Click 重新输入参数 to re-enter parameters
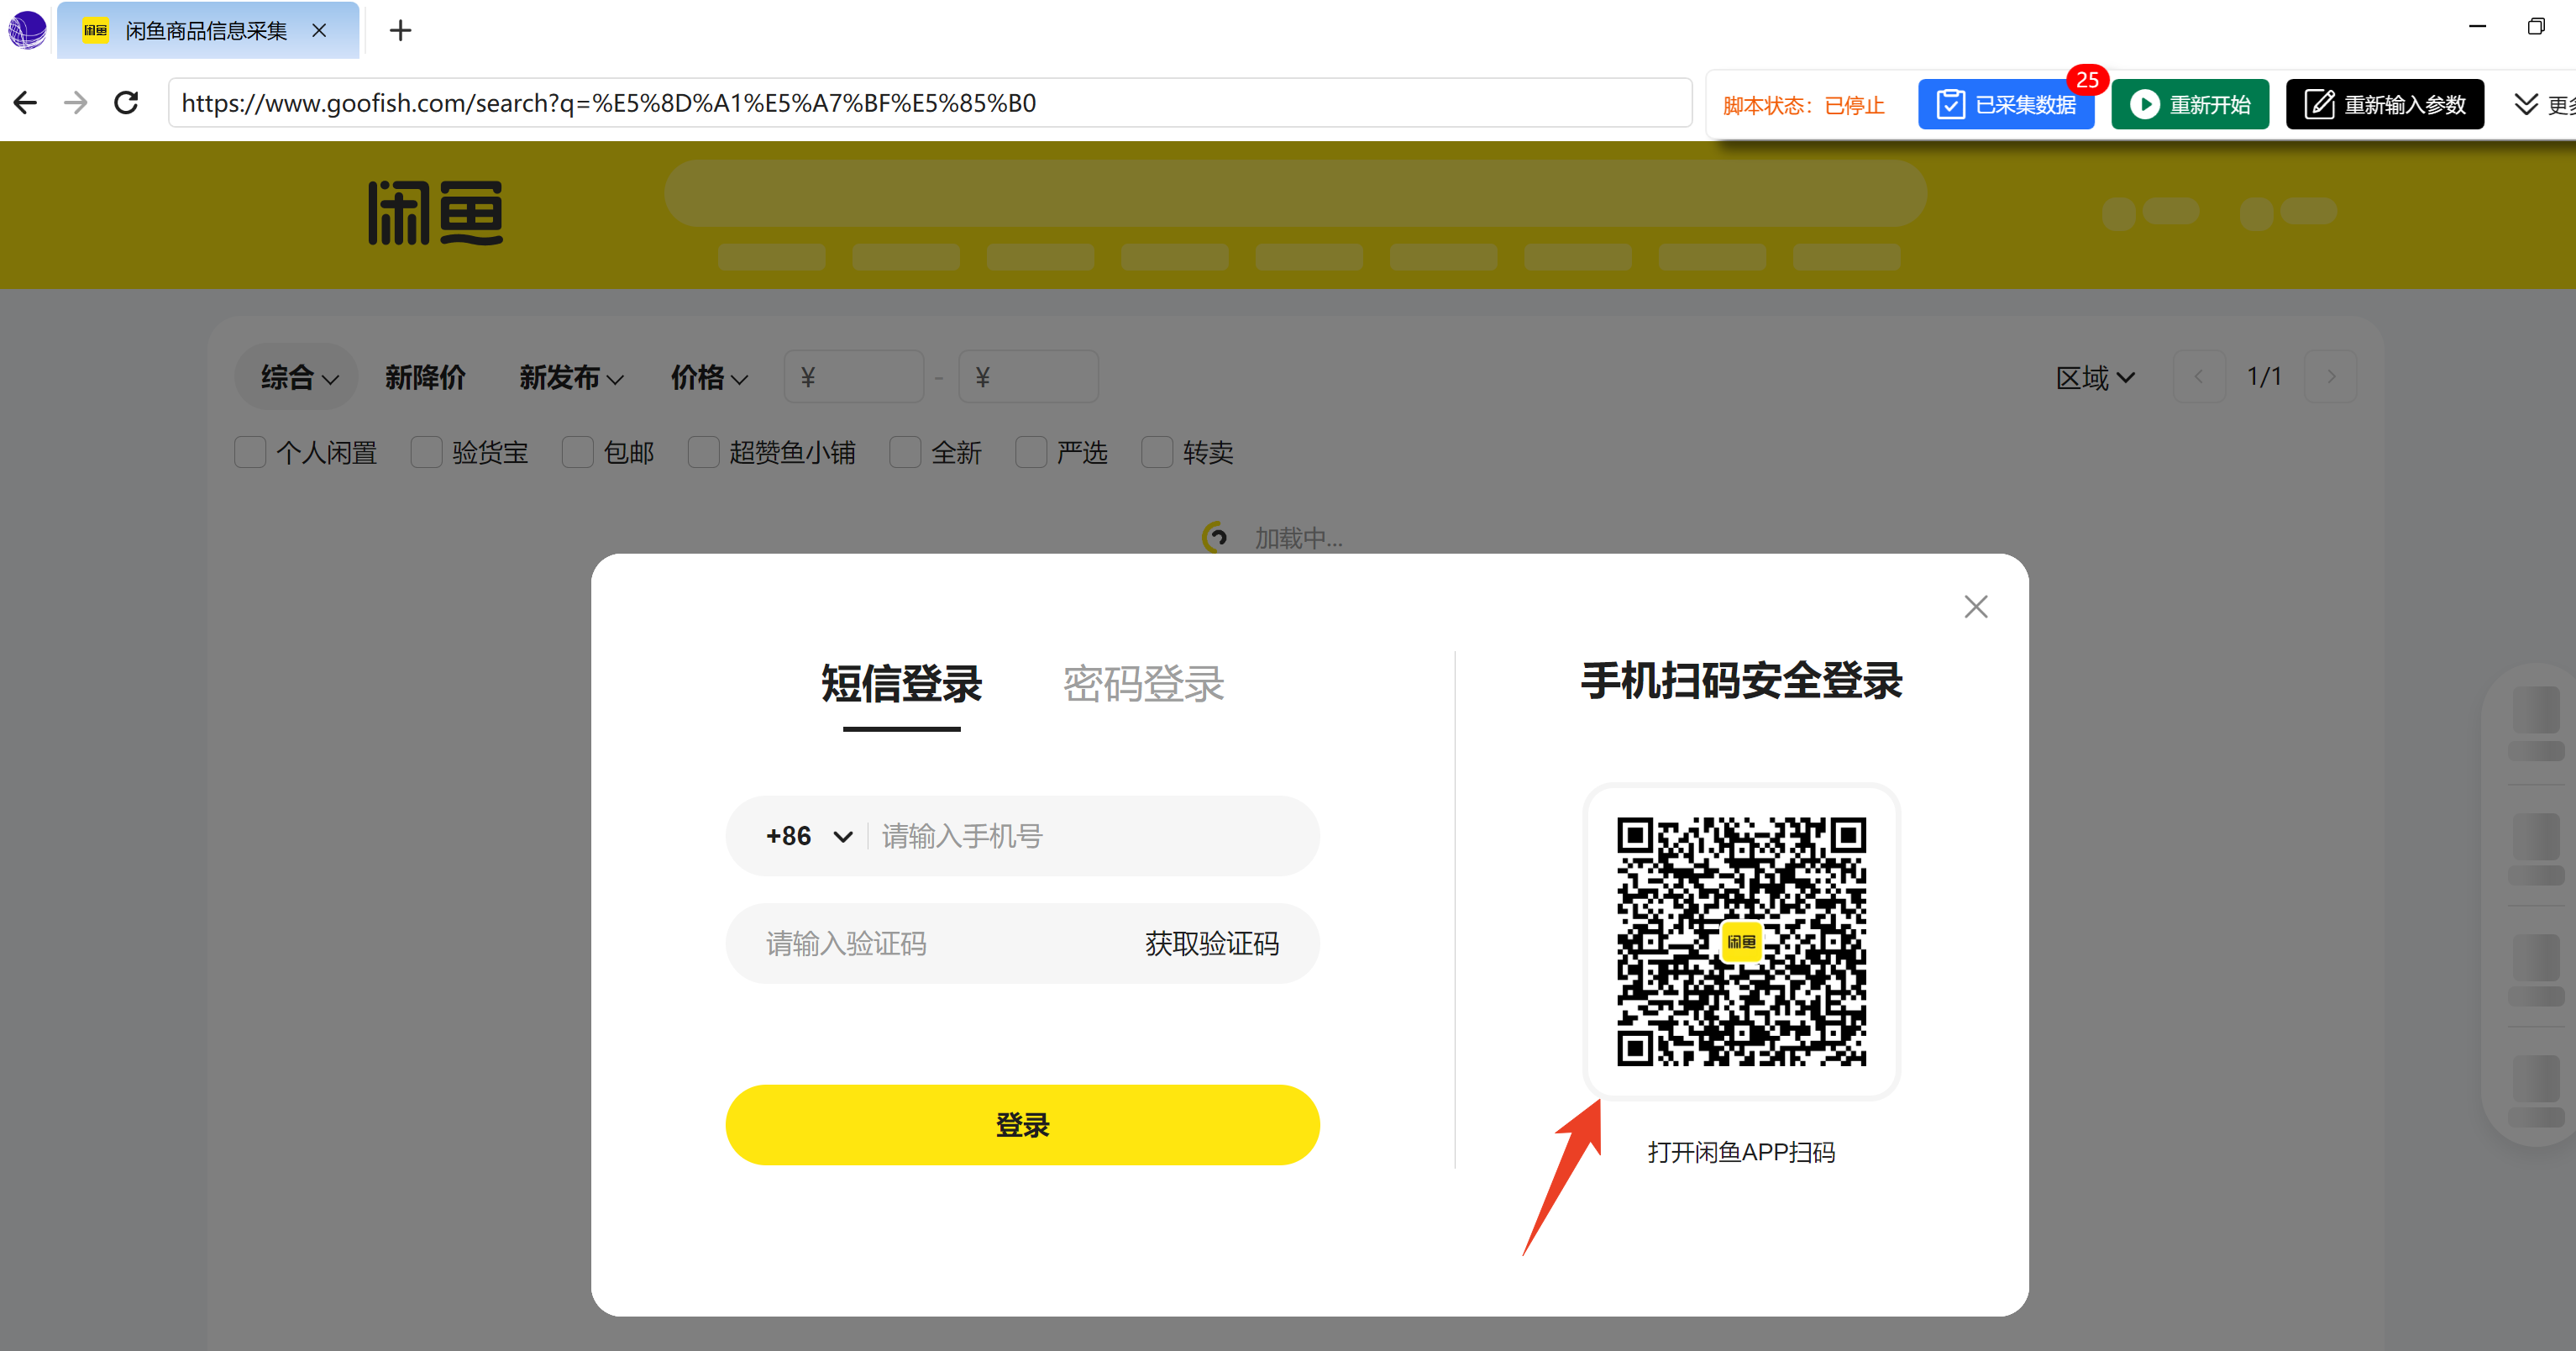The width and height of the screenshot is (2576, 1351). [2384, 104]
